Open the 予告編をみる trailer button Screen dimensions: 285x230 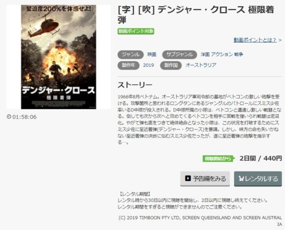click(x=205, y=179)
